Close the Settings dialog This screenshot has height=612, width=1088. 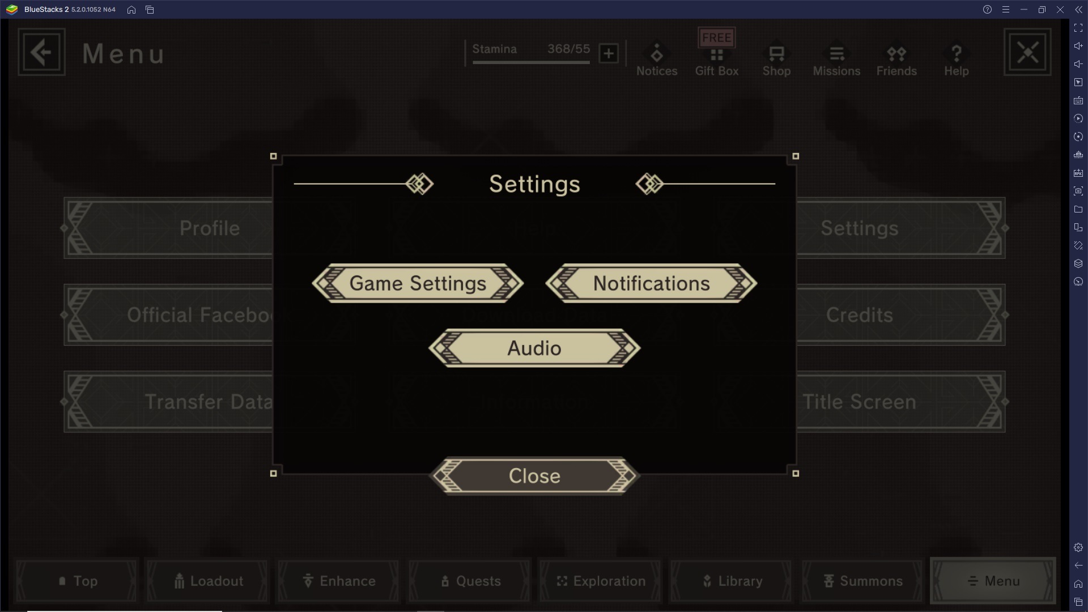click(534, 476)
